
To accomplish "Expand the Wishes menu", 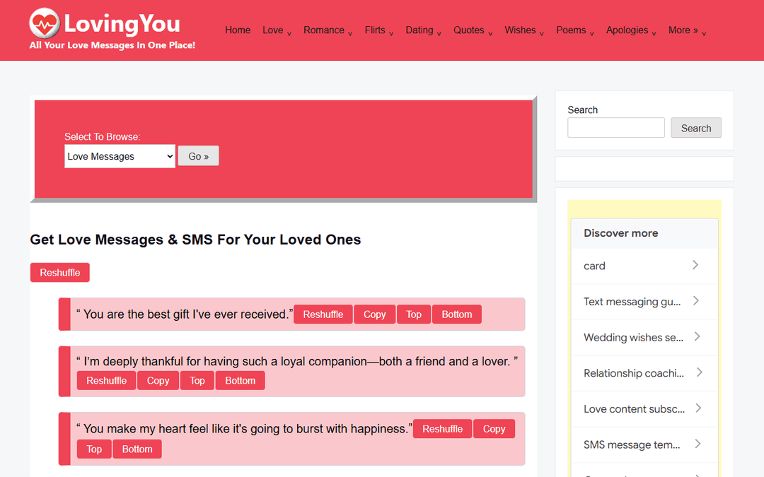I will tap(524, 30).
